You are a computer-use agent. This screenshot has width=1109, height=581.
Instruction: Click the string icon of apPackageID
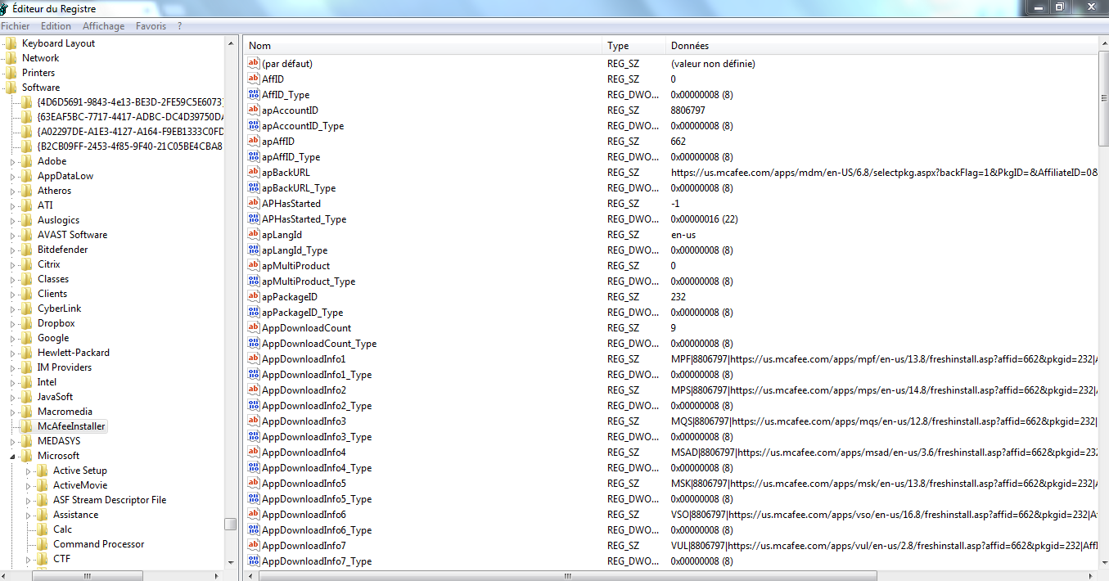(254, 296)
